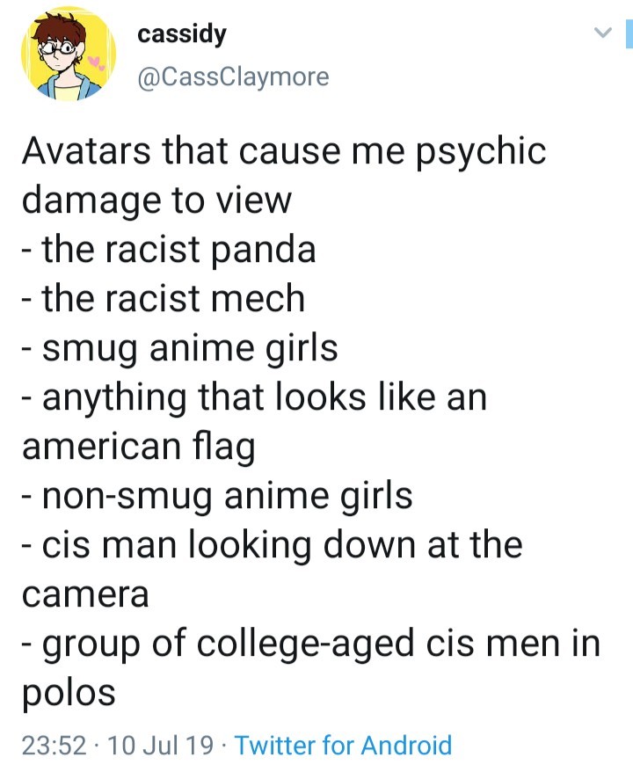Open the tweet options chevron menu
This screenshot has height=779, width=633.
[x=603, y=33]
